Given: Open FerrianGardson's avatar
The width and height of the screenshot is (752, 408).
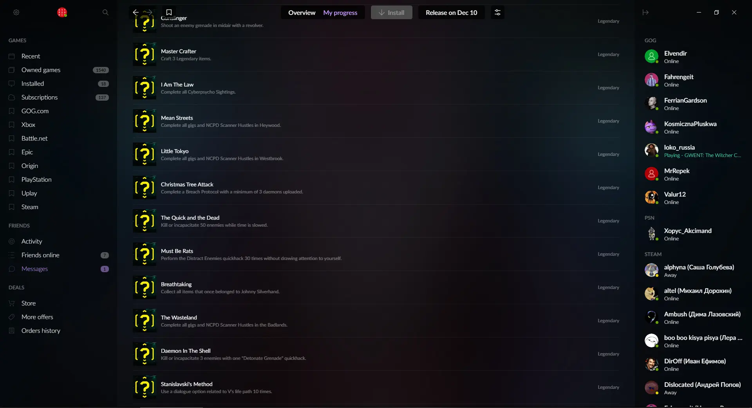Looking at the screenshot, I should [x=652, y=103].
